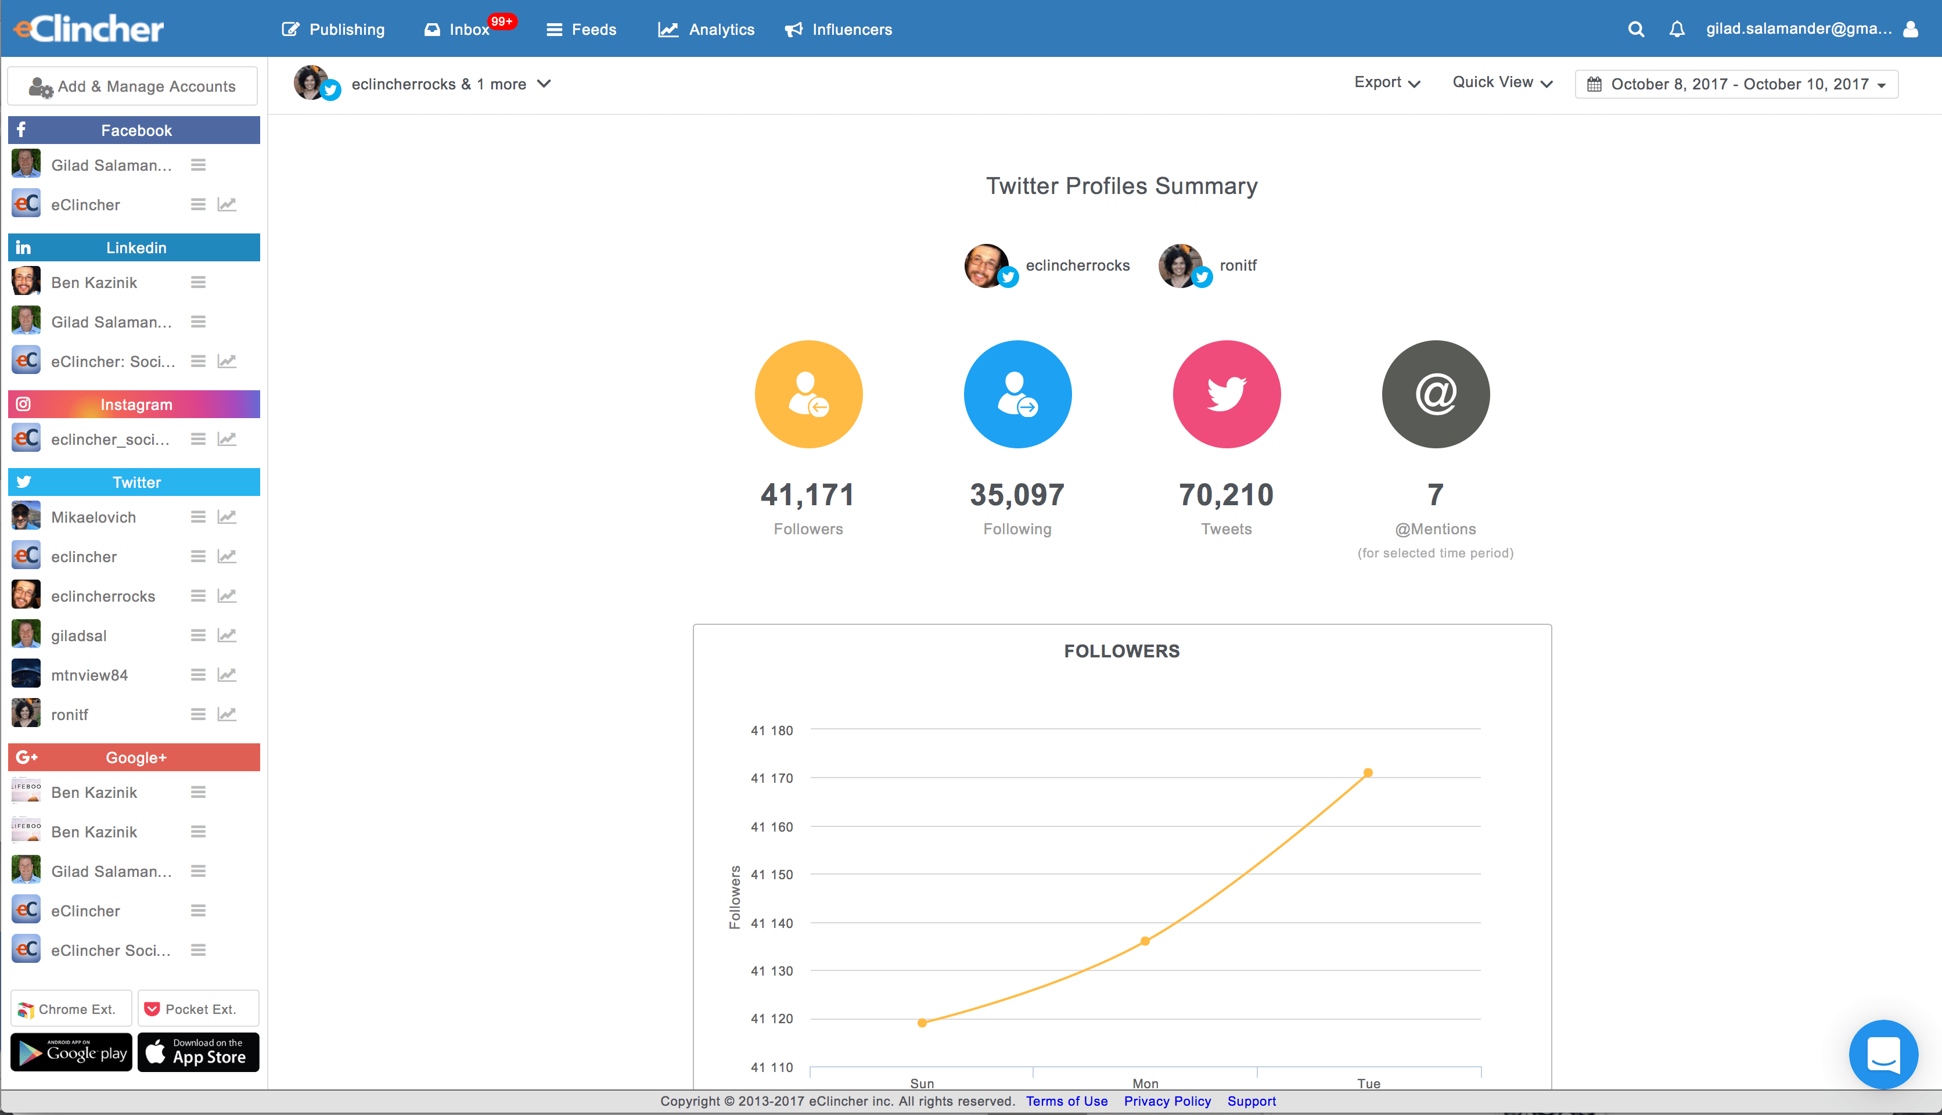Screen dimensions: 1942x1115
Task: Open analytics chart icon for Mikaelovich
Action: pyautogui.click(x=226, y=517)
